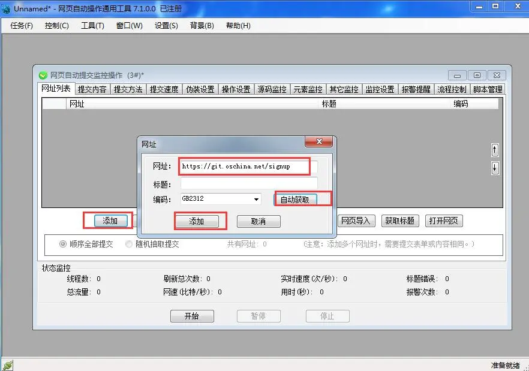
Task: Click the app icon in main title bar
Action: (x=6, y=9)
